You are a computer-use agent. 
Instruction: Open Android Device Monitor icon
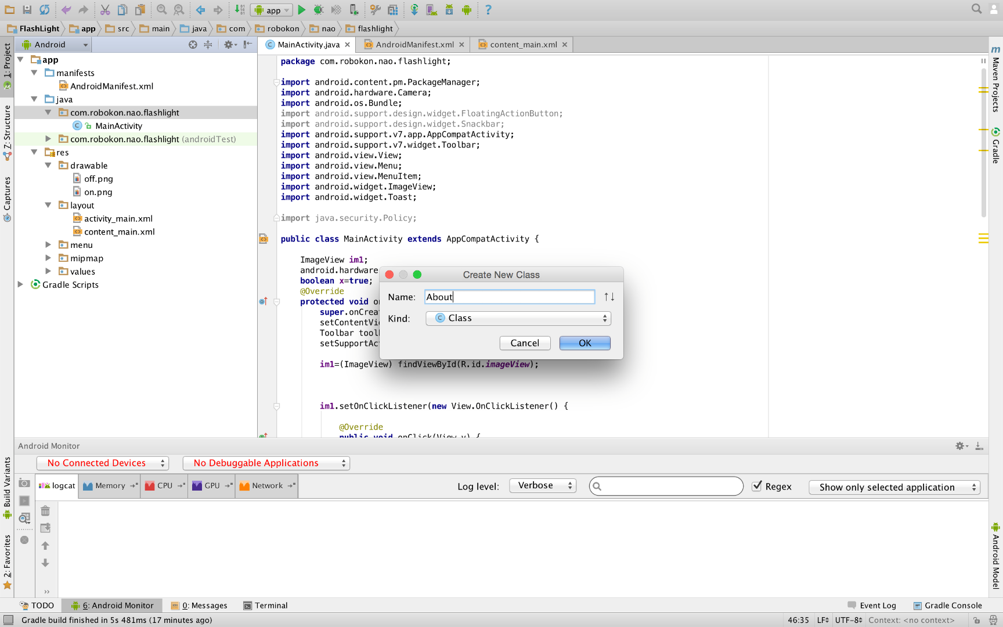(x=467, y=10)
